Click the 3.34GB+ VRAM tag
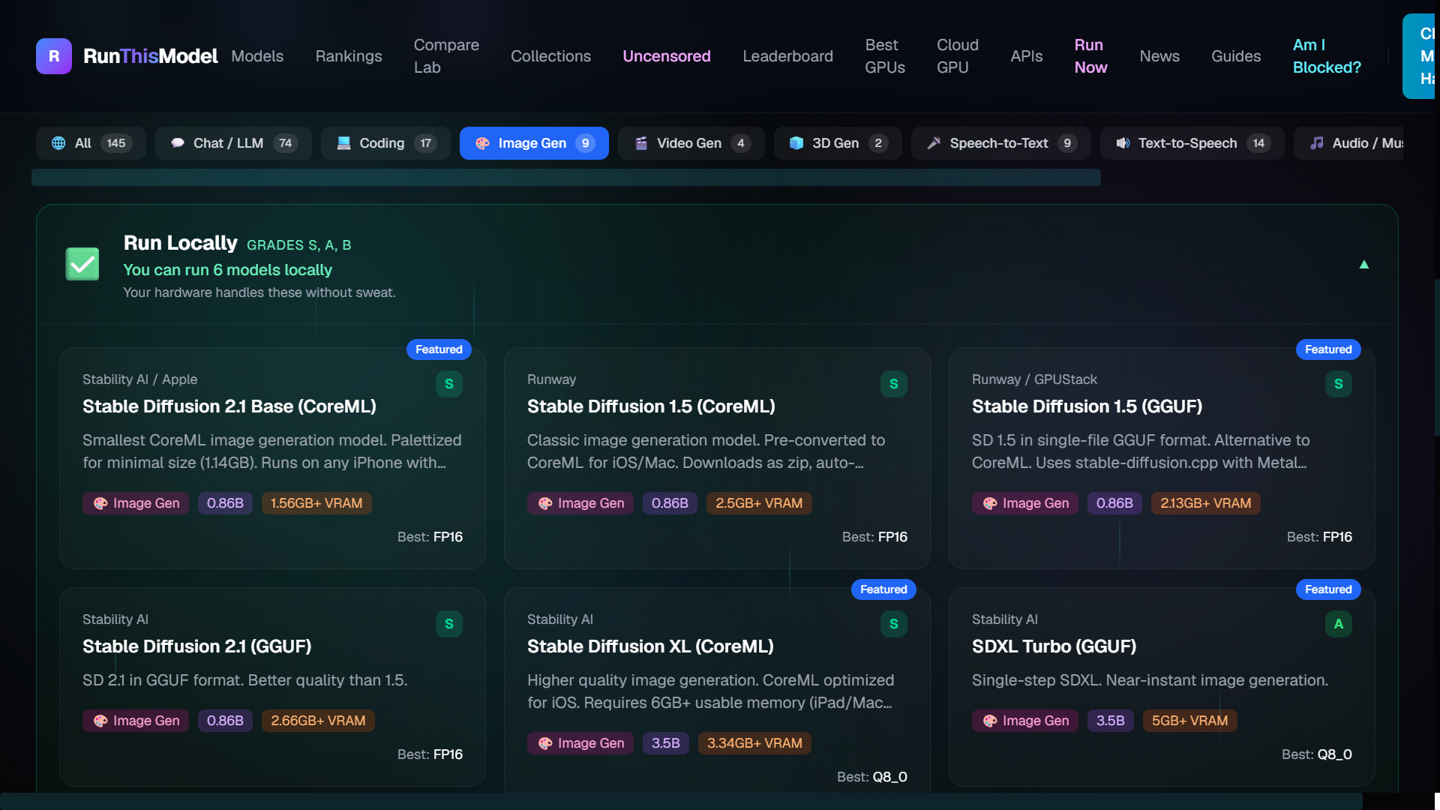 click(x=754, y=743)
